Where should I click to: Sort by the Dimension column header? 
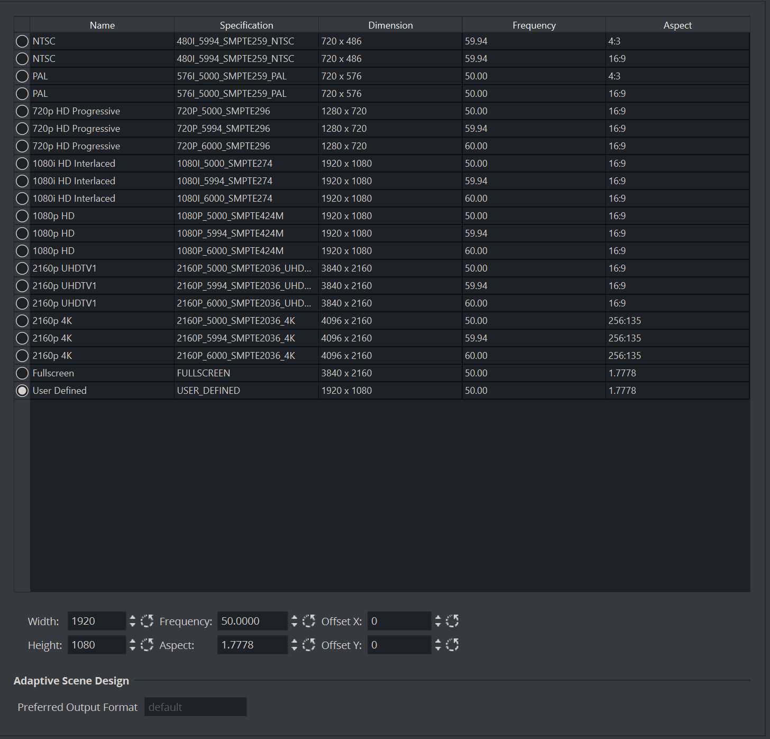click(390, 25)
